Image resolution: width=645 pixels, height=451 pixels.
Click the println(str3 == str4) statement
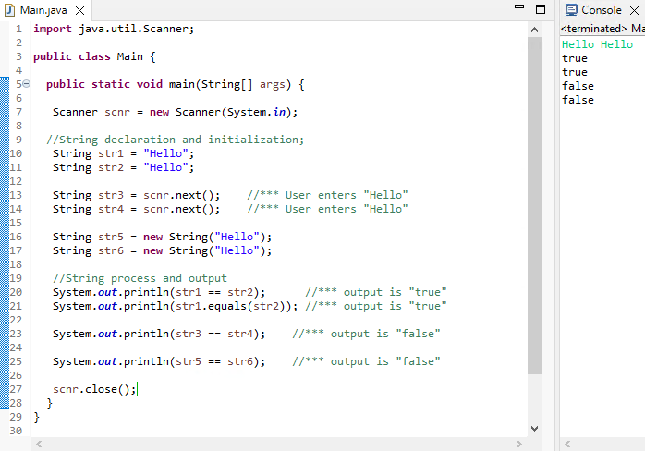(x=159, y=334)
